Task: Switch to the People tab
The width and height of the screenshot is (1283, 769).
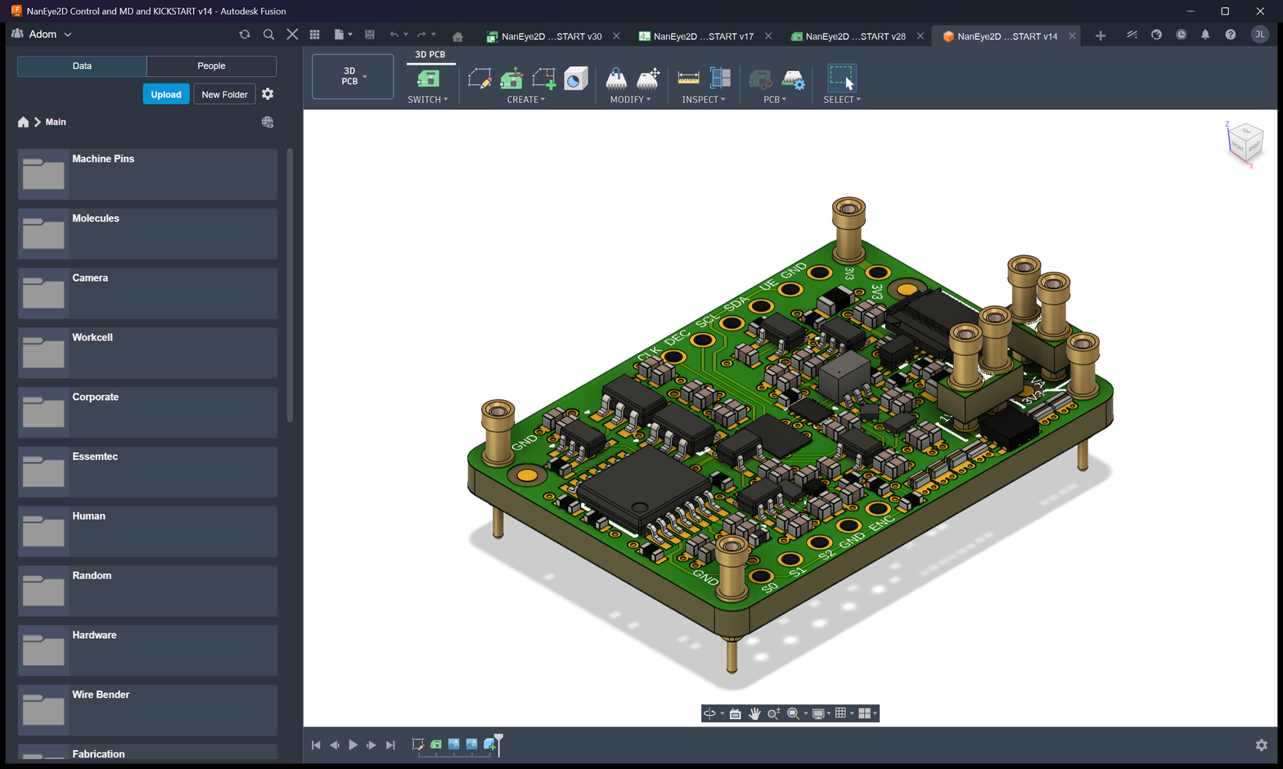Action: coord(211,66)
